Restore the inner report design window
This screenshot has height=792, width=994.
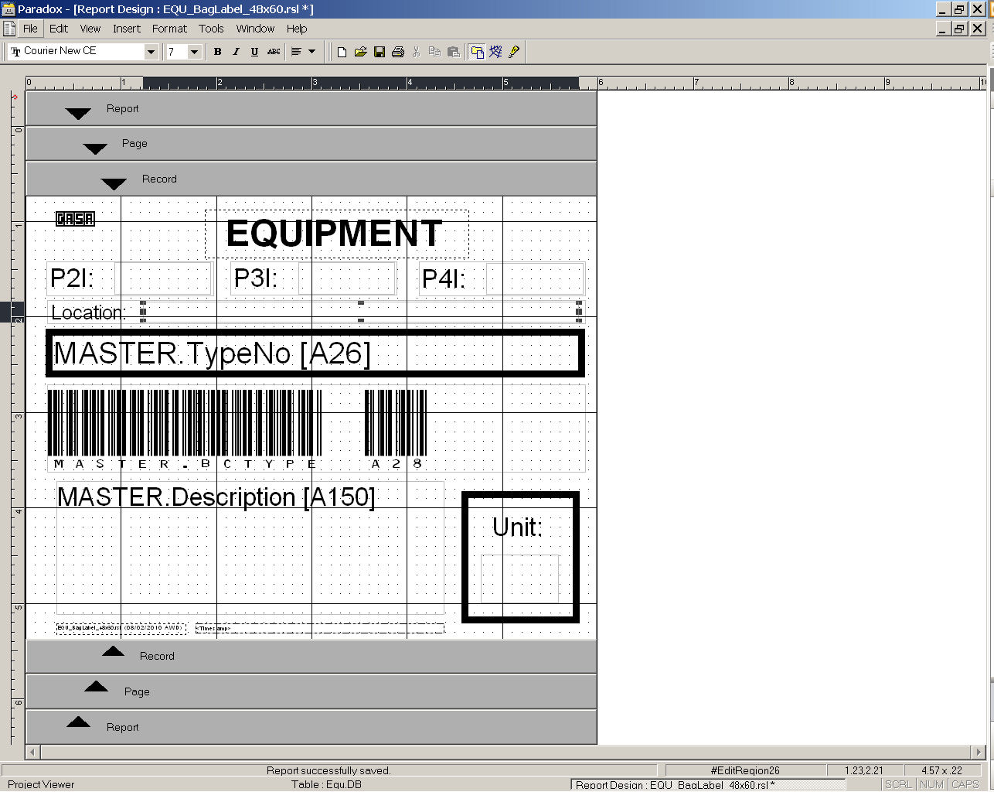click(x=959, y=29)
